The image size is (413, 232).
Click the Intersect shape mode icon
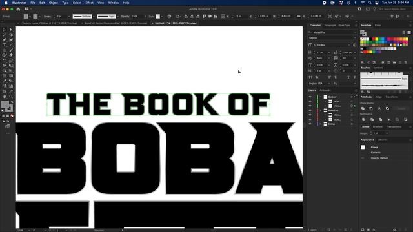(379, 108)
